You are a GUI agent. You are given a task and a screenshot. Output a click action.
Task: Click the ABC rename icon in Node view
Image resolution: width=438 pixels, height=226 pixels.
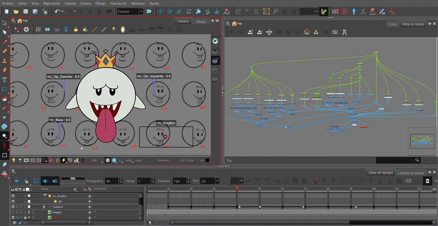335,32
